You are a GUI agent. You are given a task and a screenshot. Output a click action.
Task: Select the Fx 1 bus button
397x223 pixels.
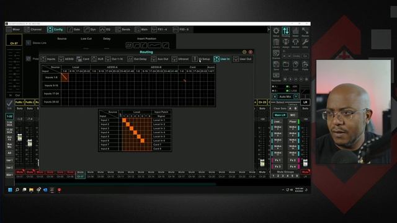(x=277, y=160)
